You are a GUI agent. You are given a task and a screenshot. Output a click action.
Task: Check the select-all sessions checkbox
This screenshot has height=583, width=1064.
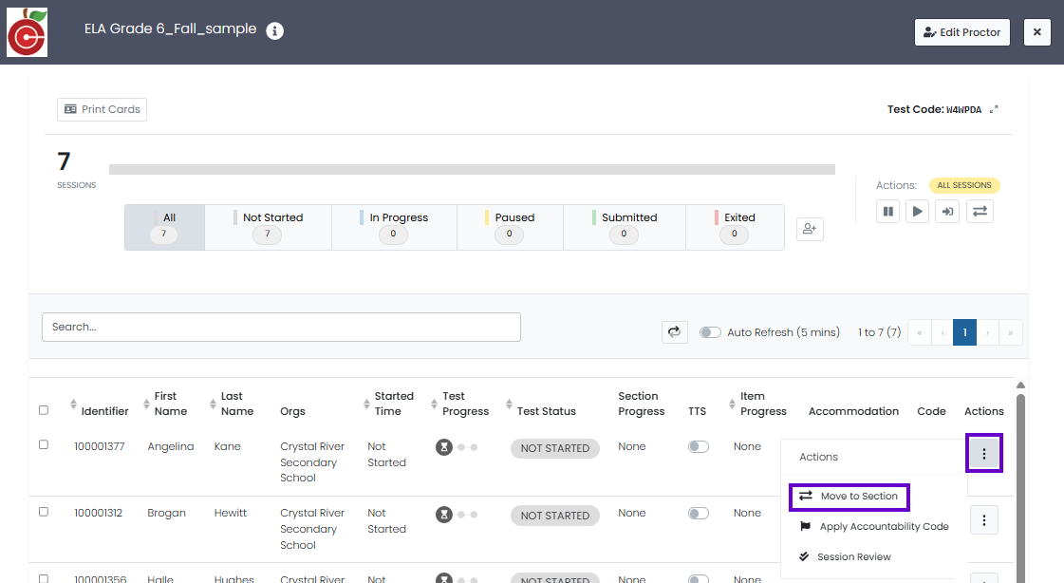coord(44,410)
